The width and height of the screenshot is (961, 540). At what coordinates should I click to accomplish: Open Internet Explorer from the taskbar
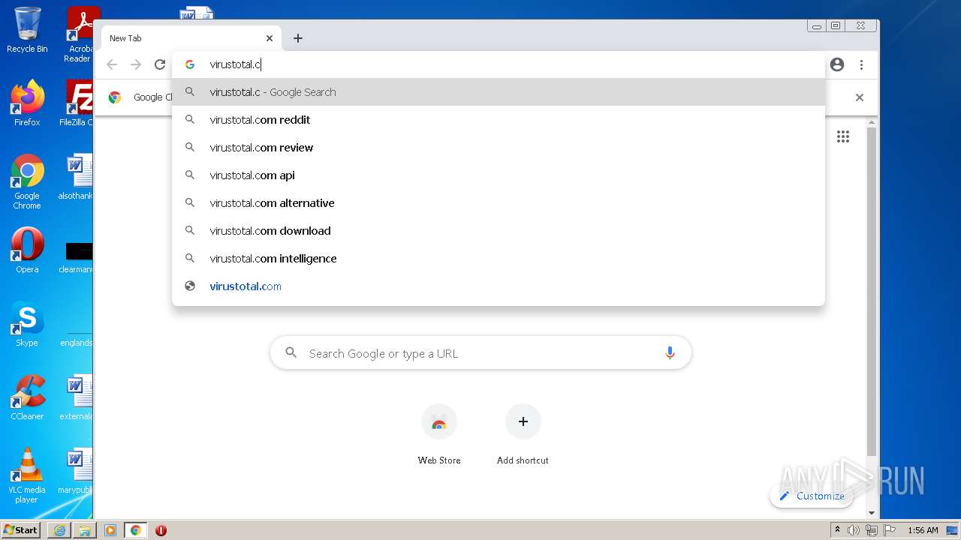(59, 530)
